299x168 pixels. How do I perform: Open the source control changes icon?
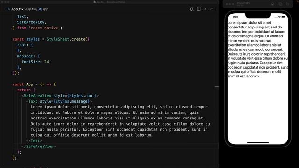(192, 9)
